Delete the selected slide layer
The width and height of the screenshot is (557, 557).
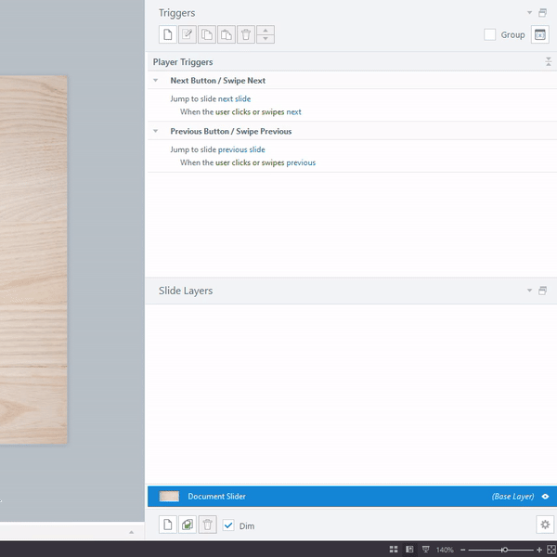[x=207, y=525]
